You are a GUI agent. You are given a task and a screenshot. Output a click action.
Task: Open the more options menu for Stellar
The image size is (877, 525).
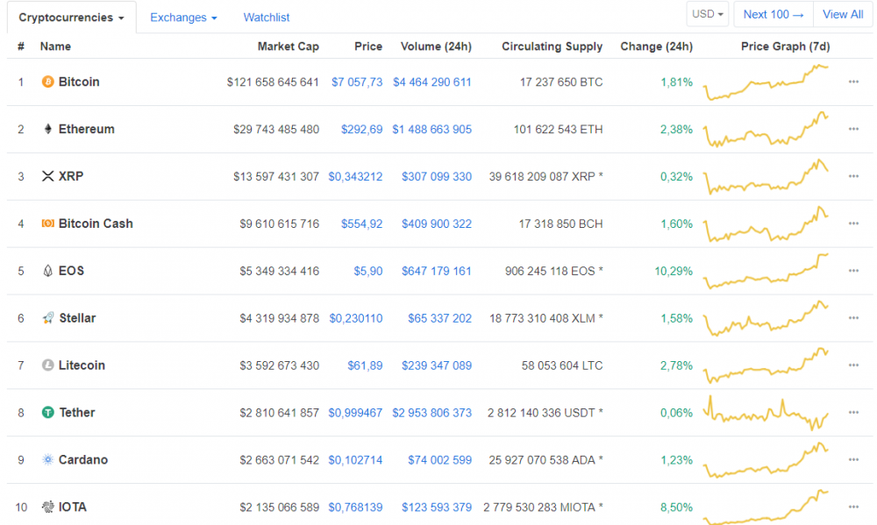pyautogui.click(x=853, y=318)
